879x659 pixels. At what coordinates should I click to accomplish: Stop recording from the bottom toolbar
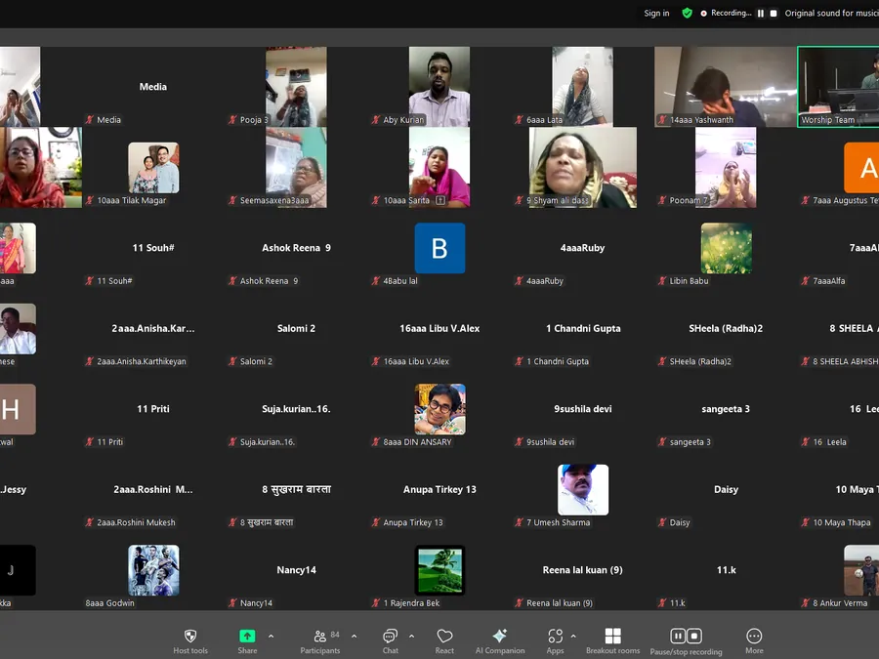(x=694, y=636)
